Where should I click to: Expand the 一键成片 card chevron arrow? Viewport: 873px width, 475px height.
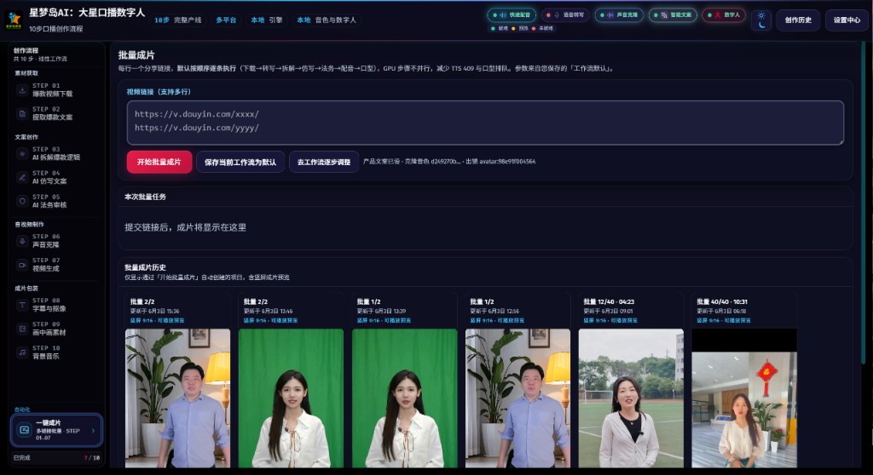click(x=93, y=430)
